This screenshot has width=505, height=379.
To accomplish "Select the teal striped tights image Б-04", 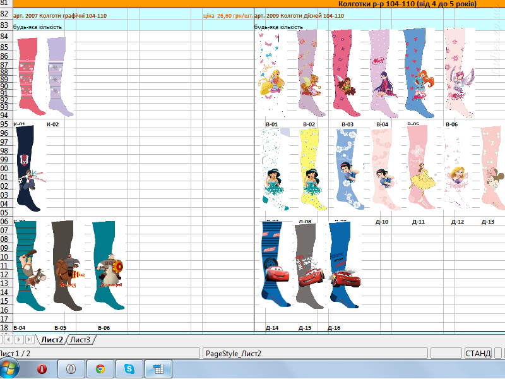I will pos(30,266).
